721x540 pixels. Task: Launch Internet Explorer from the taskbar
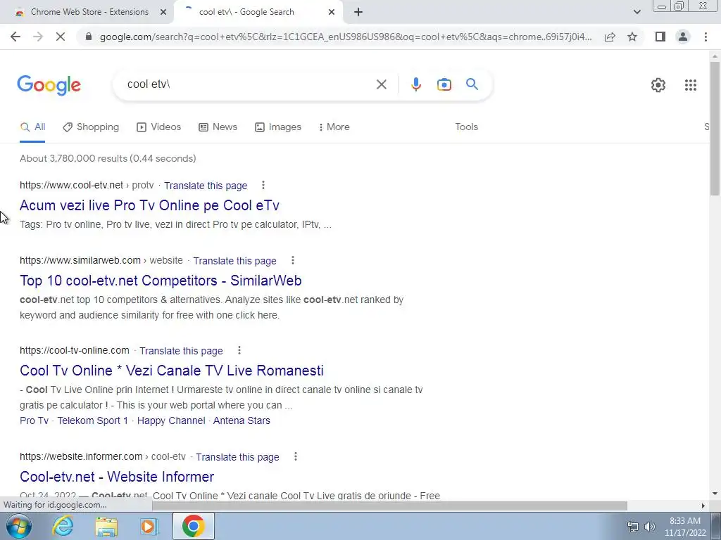[63, 526]
